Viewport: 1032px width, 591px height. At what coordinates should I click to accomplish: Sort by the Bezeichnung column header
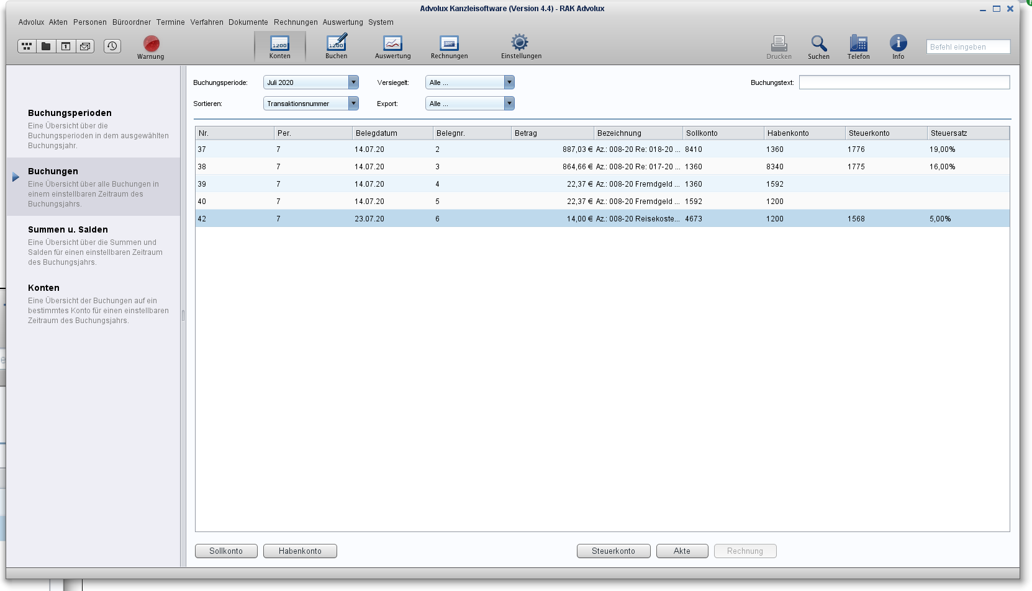click(x=638, y=133)
